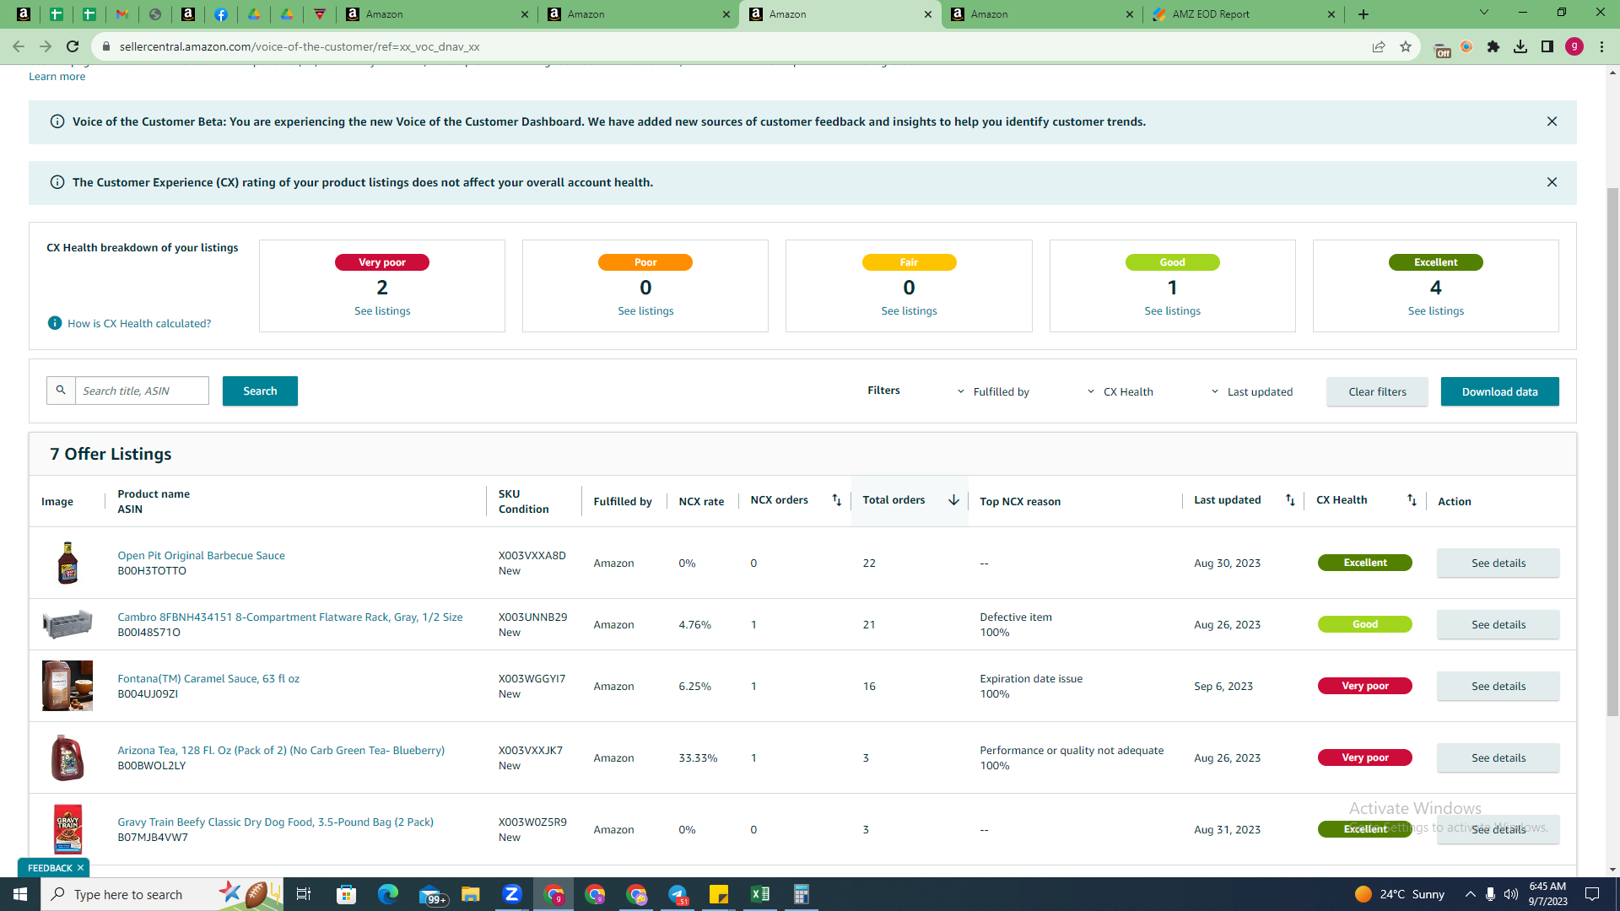Screen dimensions: 1620x911
Task: Sort listings by CX Health arrows
Action: point(1412,500)
